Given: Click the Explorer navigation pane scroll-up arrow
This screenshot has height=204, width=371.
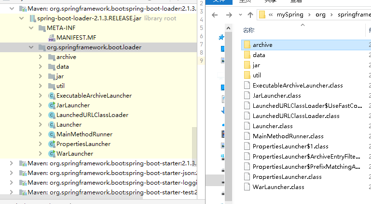Looking at the screenshot, I should click(x=228, y=28).
